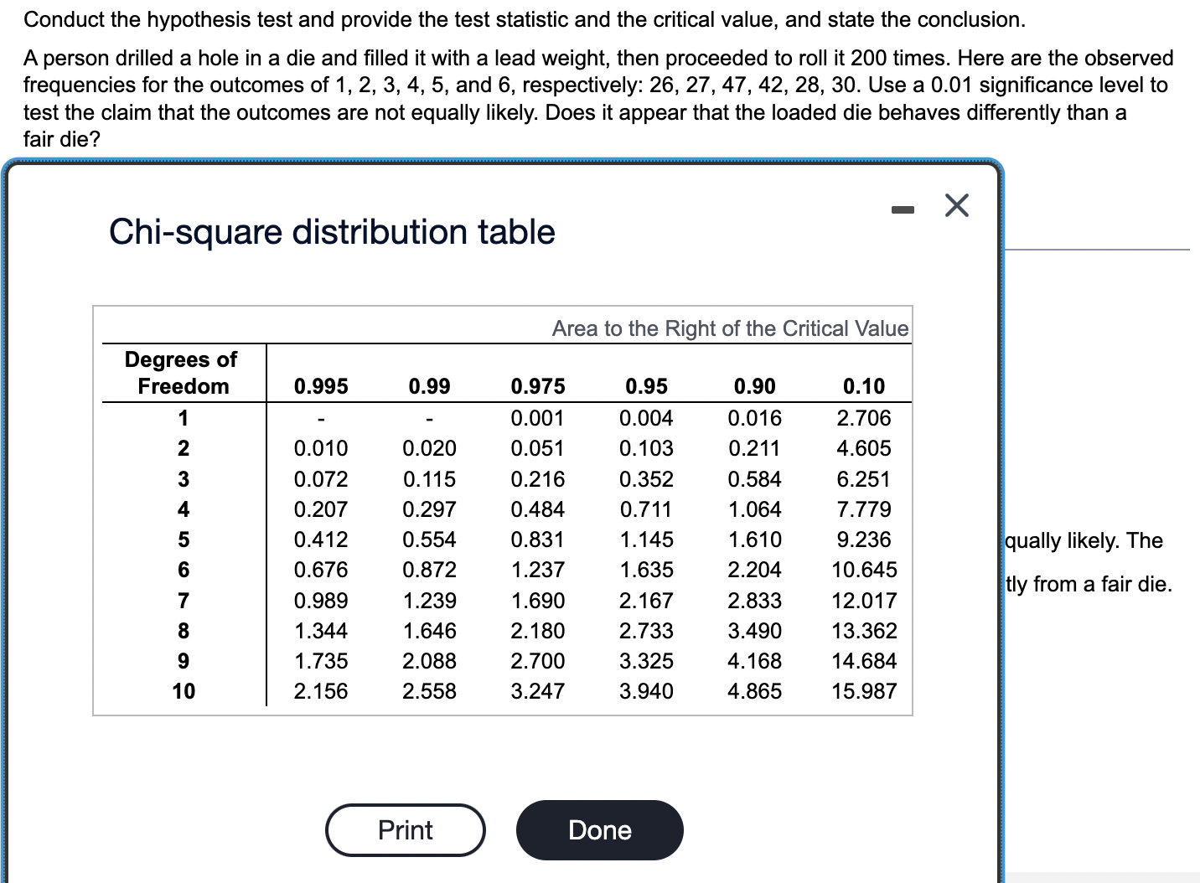1200x883 pixels.
Task: Click the value 1.064 in the table
Action: click(754, 509)
